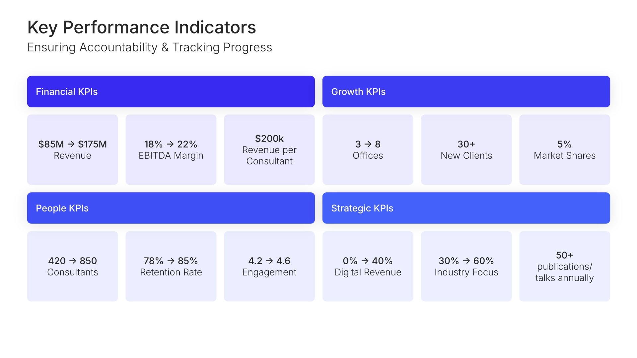Select the Retention Rate card

(171, 267)
